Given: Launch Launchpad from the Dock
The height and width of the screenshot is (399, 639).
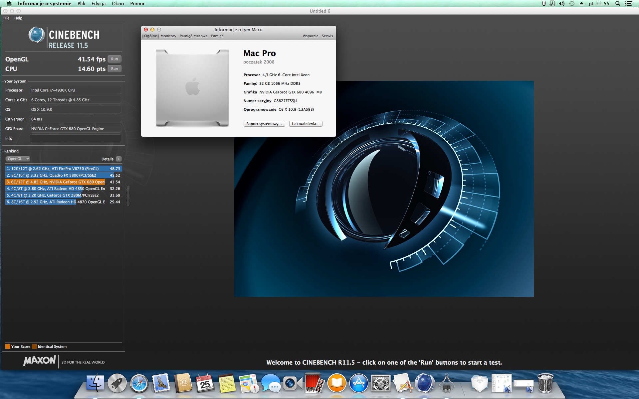Looking at the screenshot, I should coord(117,383).
